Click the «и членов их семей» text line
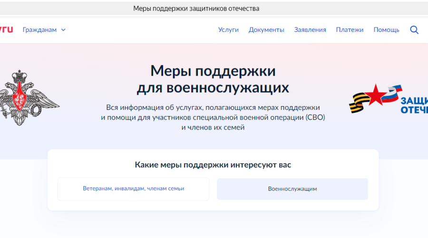This screenshot has width=428, height=238. [213, 128]
